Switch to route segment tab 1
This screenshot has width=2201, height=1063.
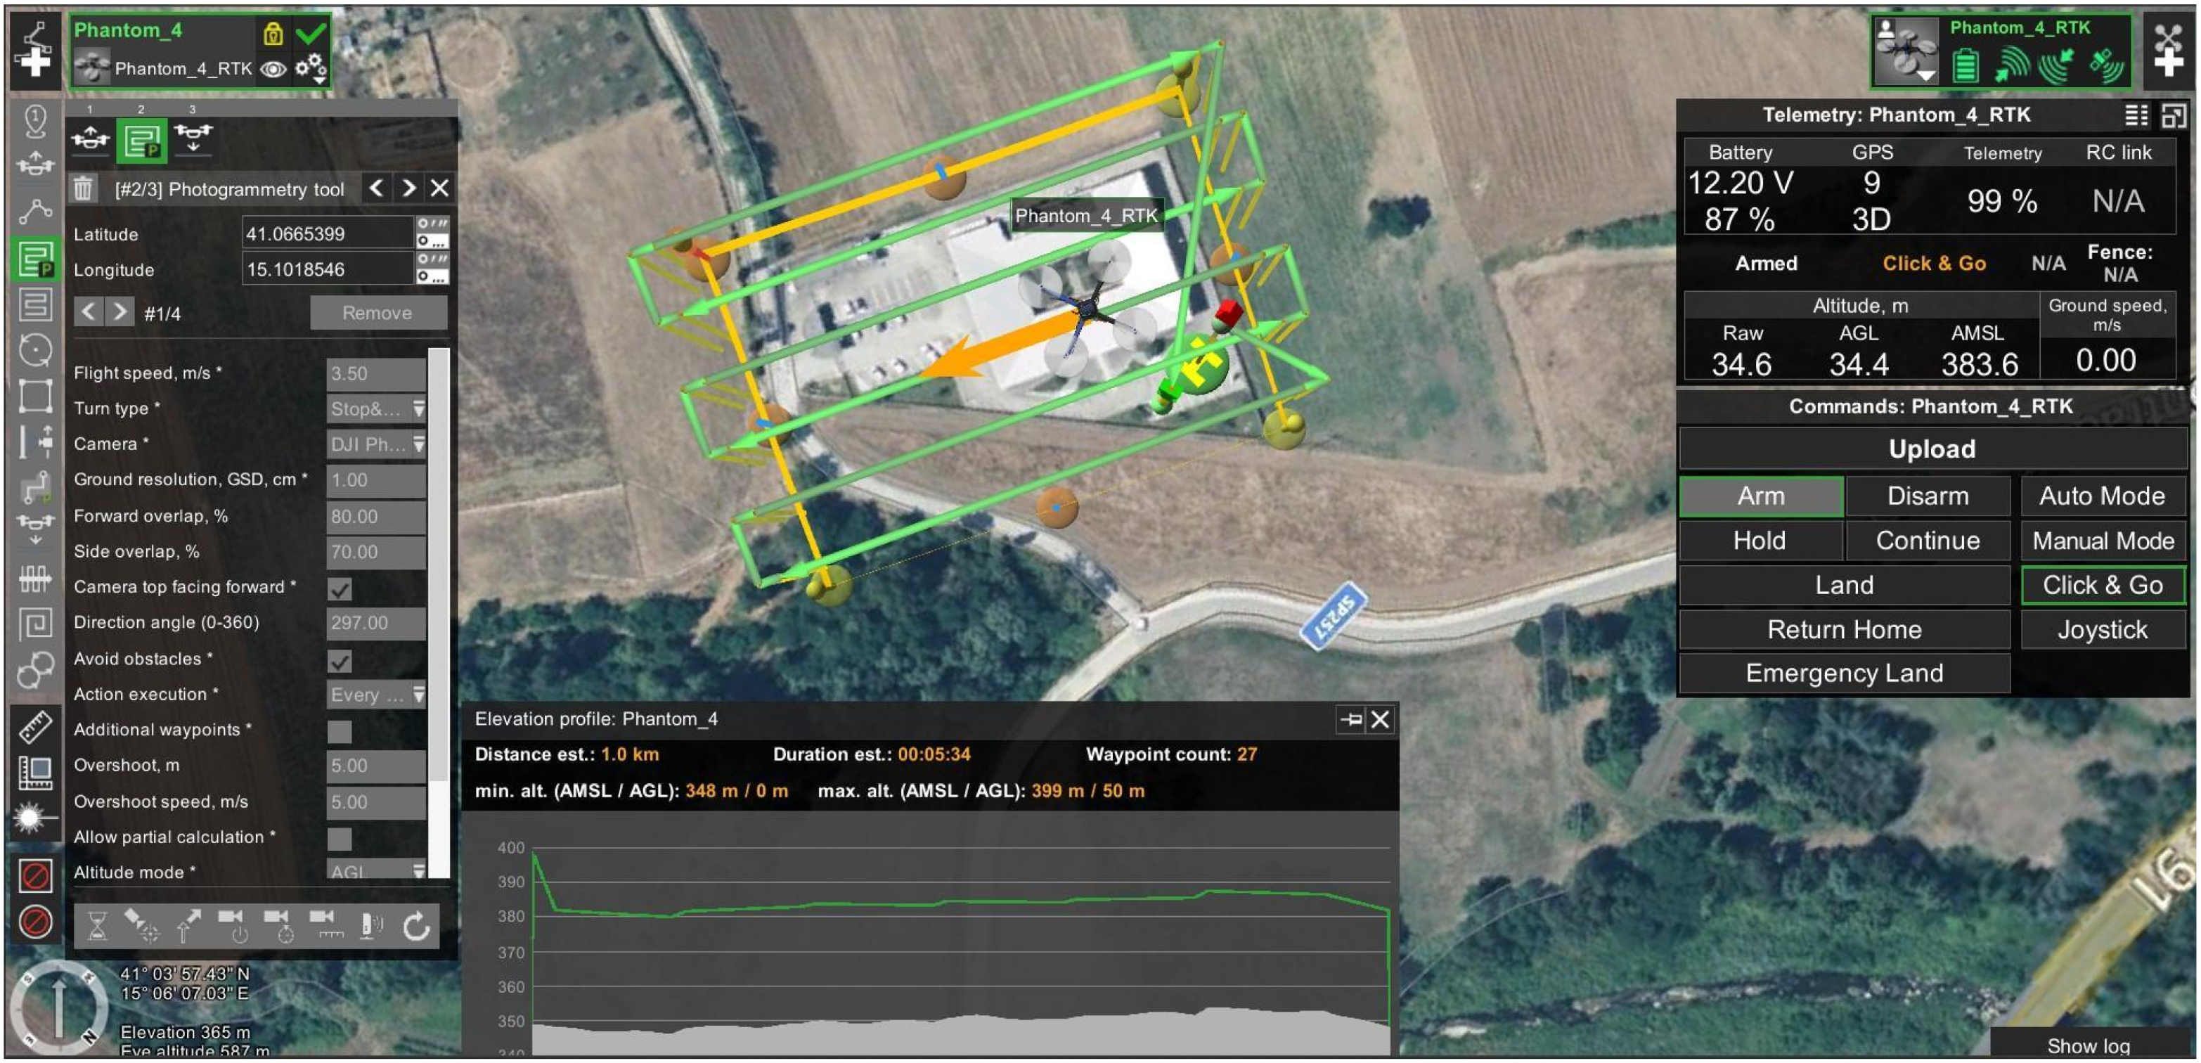tap(91, 138)
